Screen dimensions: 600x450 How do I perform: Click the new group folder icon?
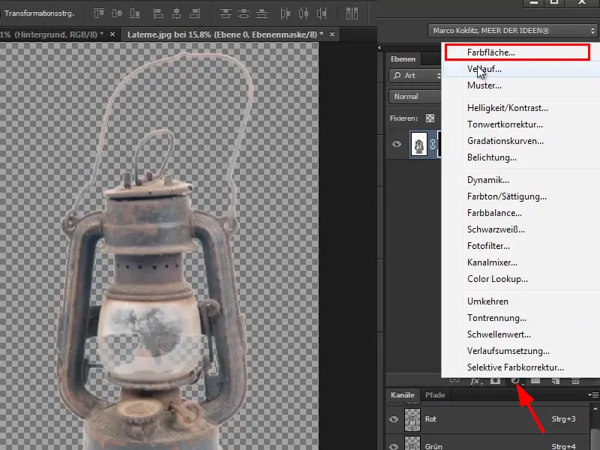coord(535,380)
